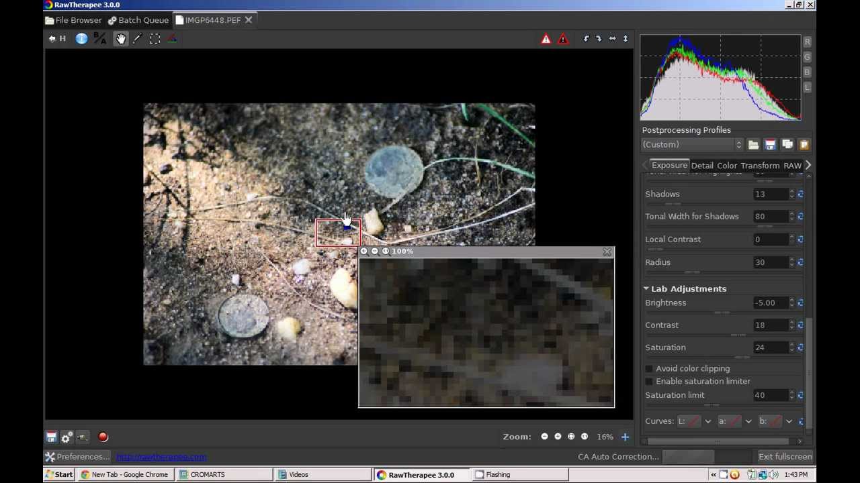Open the Batch Queue tab
Image resolution: width=860 pixels, height=483 pixels.
click(138, 20)
